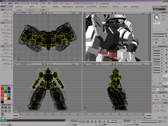The width and height of the screenshot is (168, 126).
Task: Click the ExpConnector toolbar button
Action: tap(79, 7)
